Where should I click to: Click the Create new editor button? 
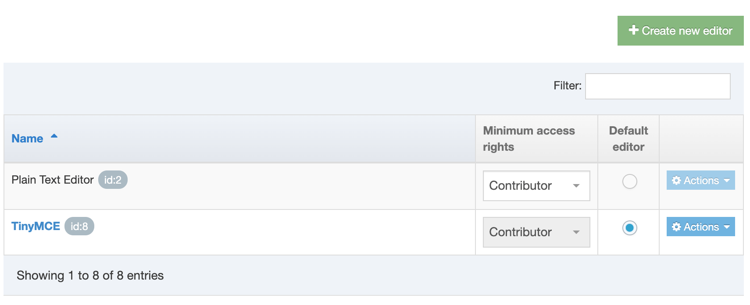point(680,31)
